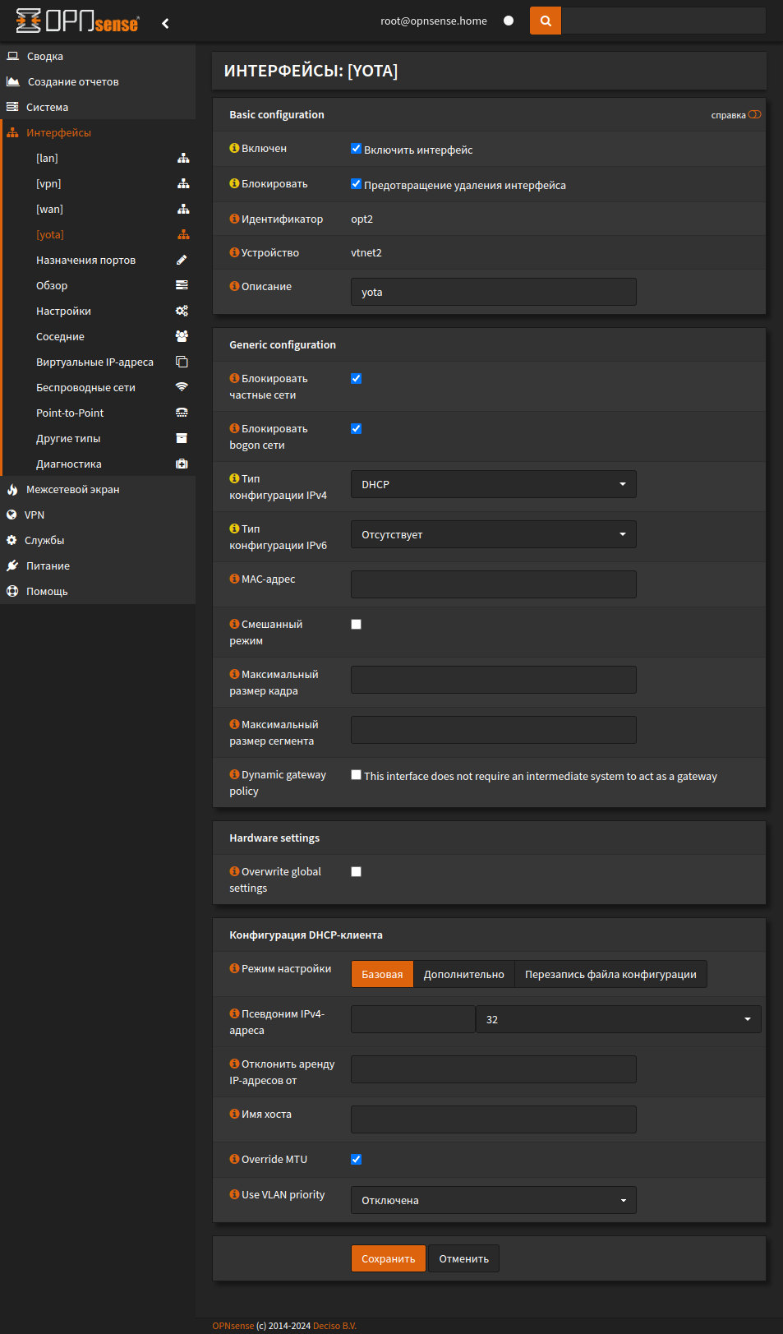
Task: Uncheck Включить интерфейс checkbox
Action: coord(356,149)
